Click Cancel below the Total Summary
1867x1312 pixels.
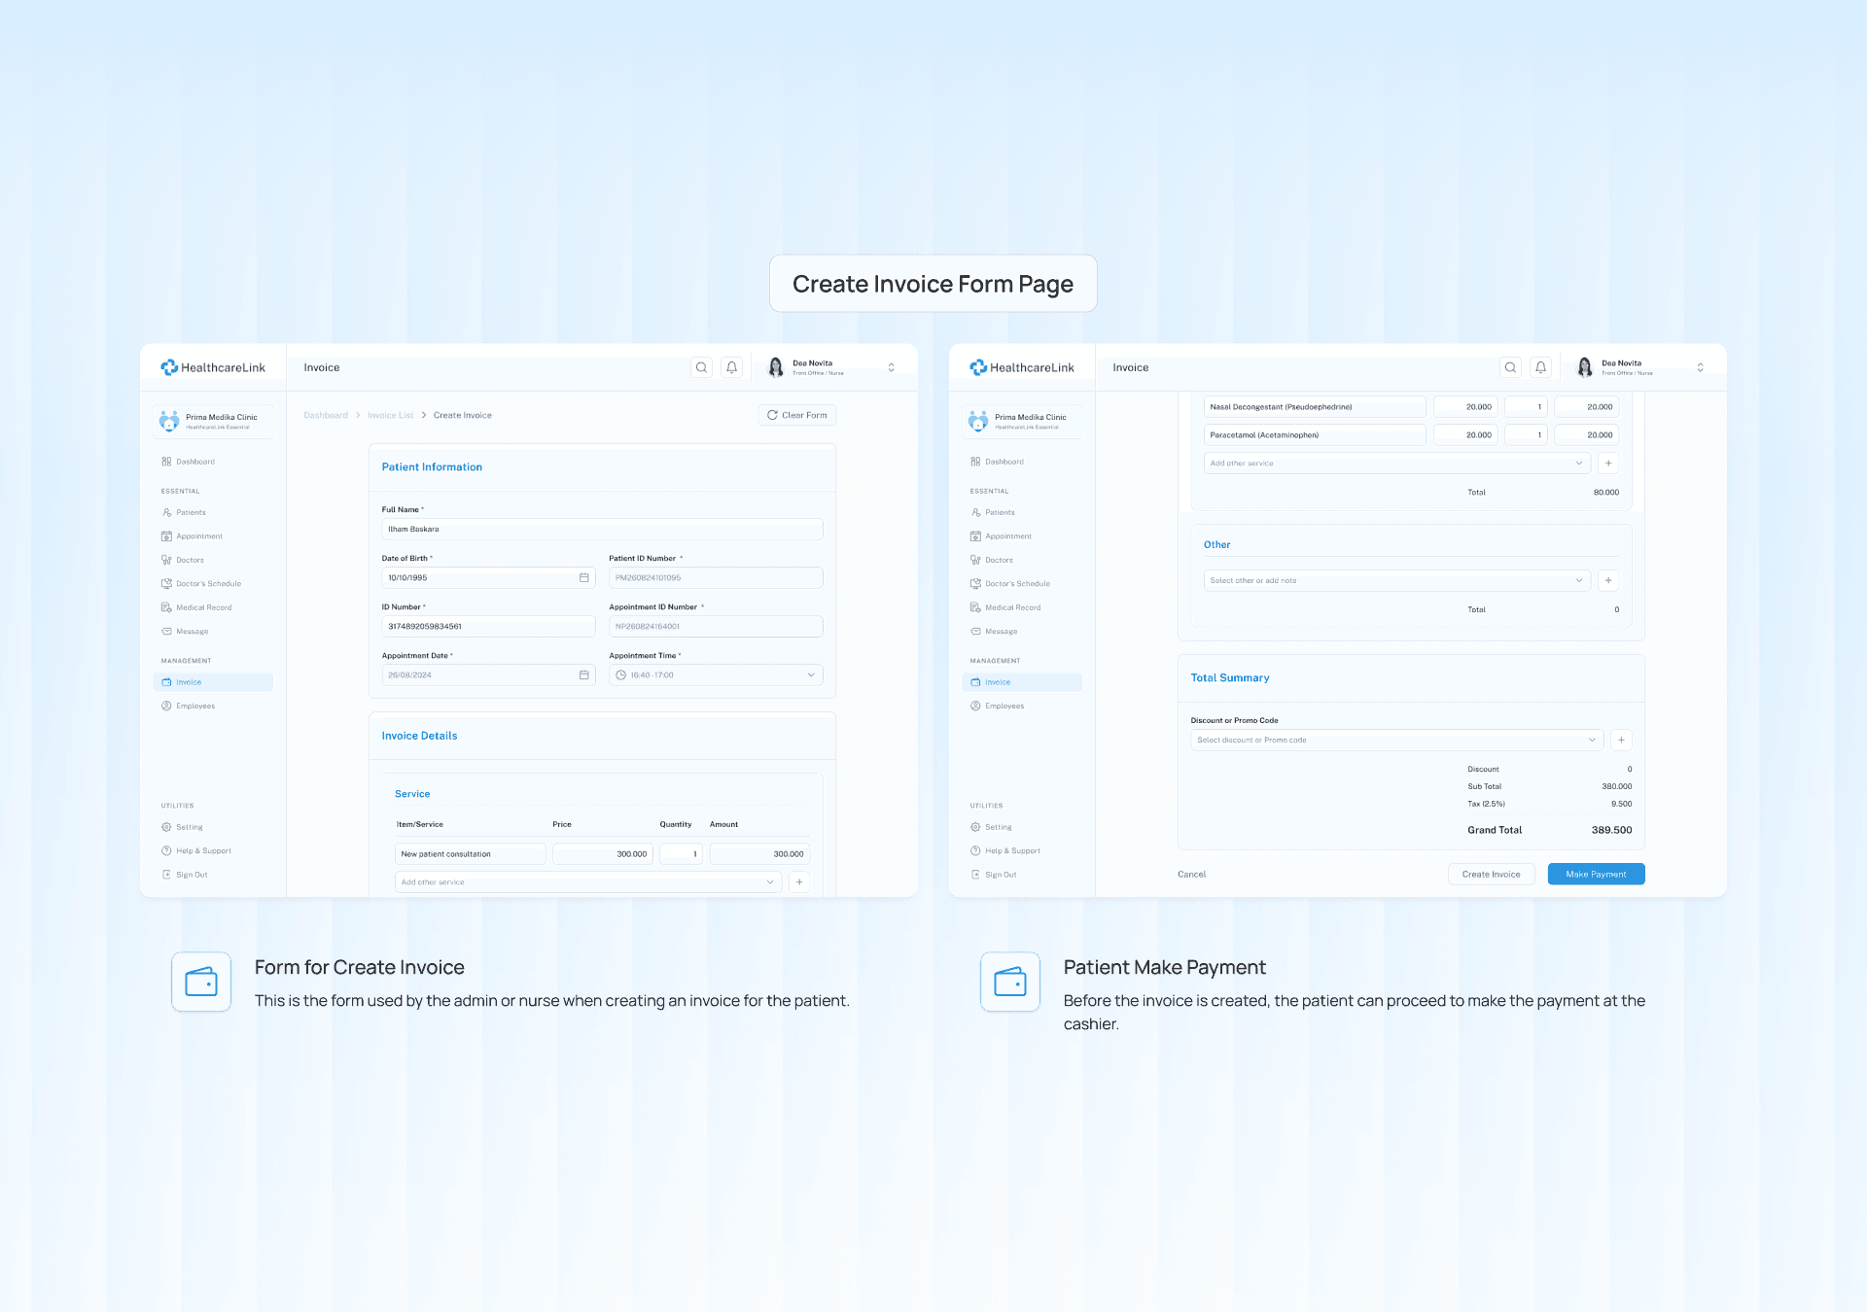click(1191, 874)
